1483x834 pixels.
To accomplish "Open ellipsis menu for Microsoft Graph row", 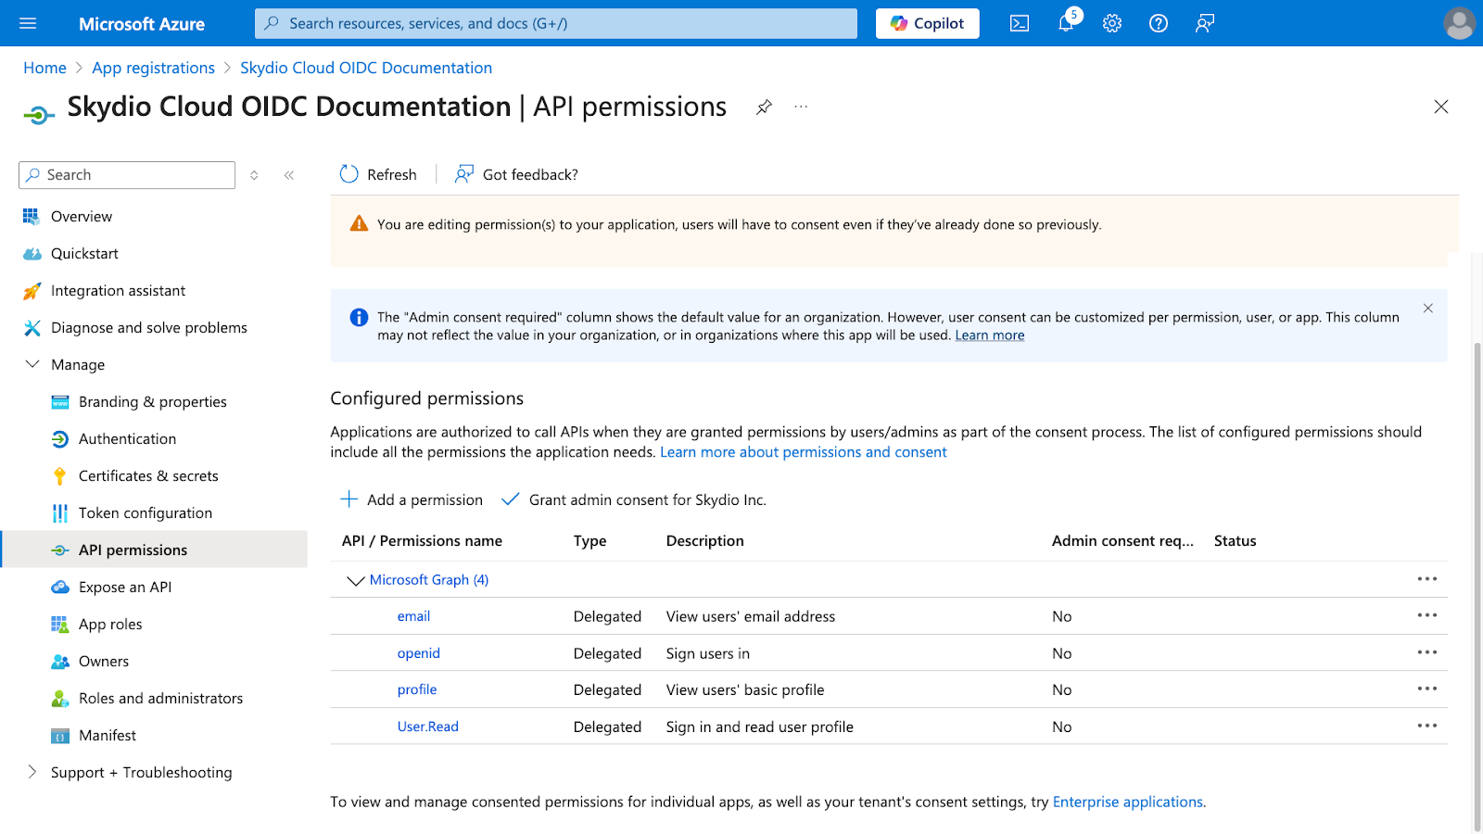I will [x=1427, y=579].
